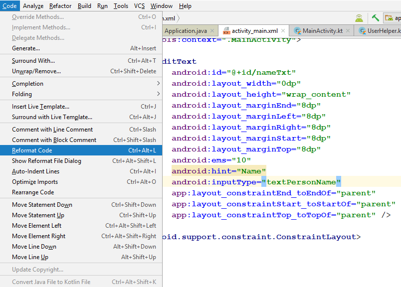401x287 pixels.
Task: Click the MainActivity.kt Kotlin file icon
Action: click(x=297, y=31)
